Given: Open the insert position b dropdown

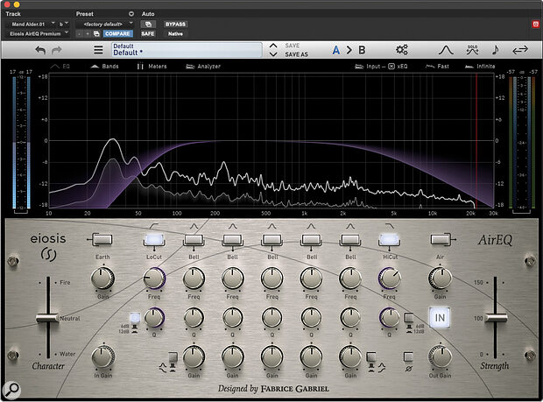Looking at the screenshot, I should tap(63, 24).
